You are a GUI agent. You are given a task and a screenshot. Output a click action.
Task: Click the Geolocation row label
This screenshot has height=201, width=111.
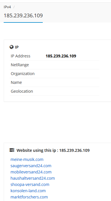[22, 91]
